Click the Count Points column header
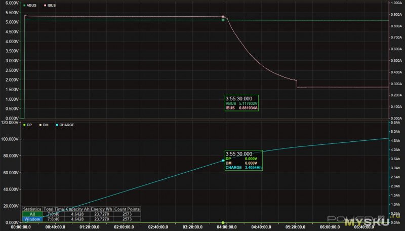 [x=127, y=209]
